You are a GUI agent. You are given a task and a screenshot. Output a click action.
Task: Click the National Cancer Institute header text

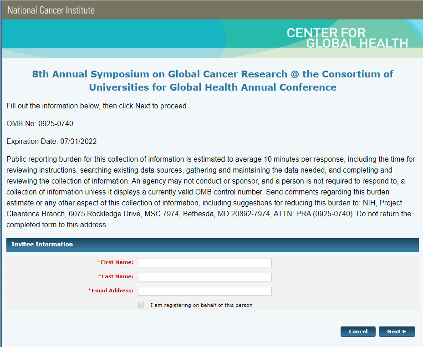(51, 10)
